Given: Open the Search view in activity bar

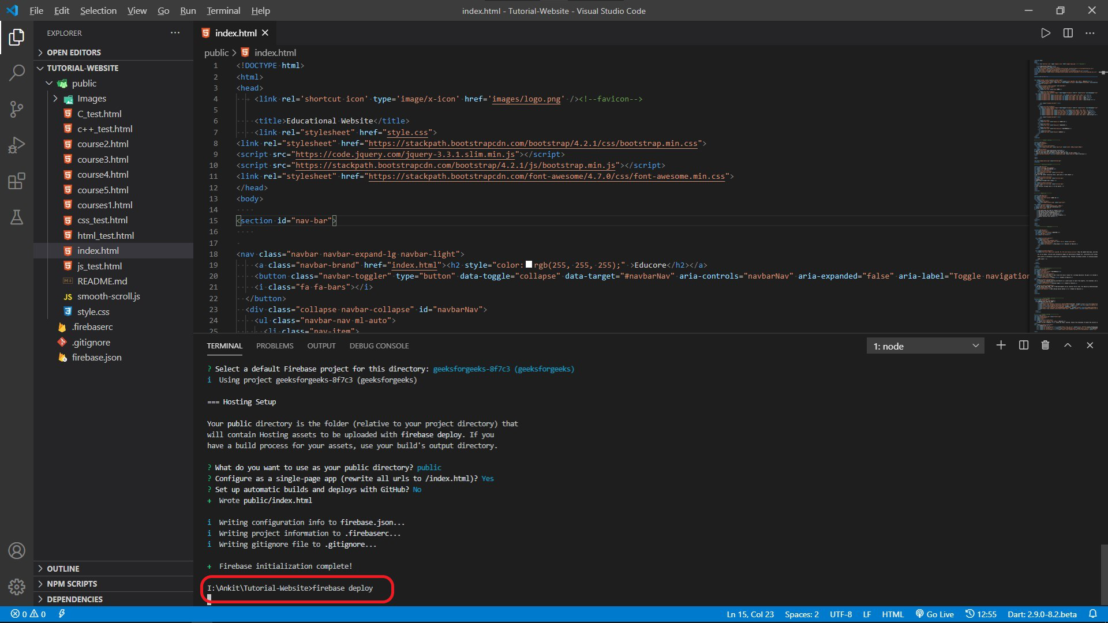Looking at the screenshot, I should click(x=17, y=73).
